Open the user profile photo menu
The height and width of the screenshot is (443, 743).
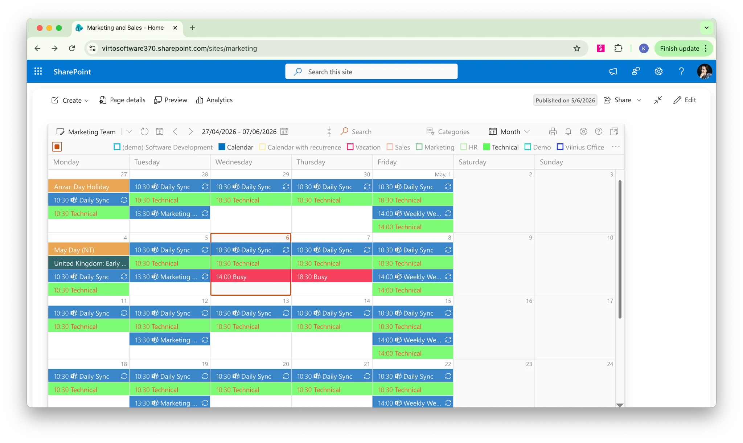pyautogui.click(x=704, y=71)
